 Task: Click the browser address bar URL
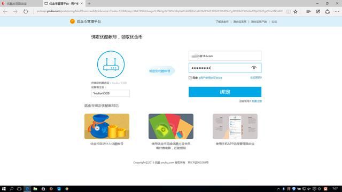point(159,11)
